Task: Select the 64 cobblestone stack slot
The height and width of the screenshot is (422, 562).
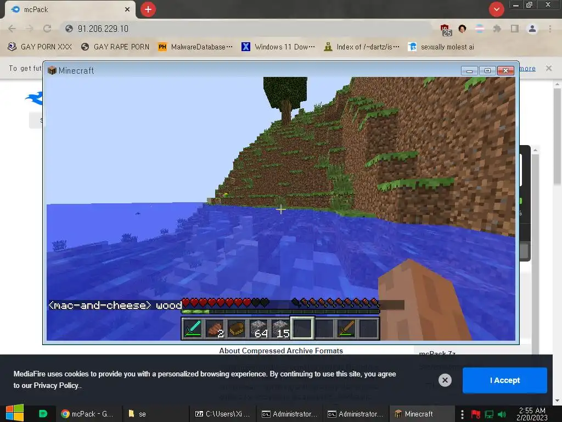Action: [x=259, y=329]
